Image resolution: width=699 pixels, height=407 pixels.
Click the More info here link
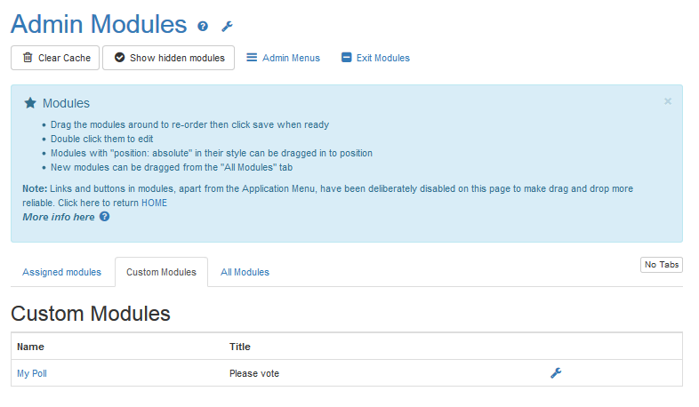click(59, 217)
